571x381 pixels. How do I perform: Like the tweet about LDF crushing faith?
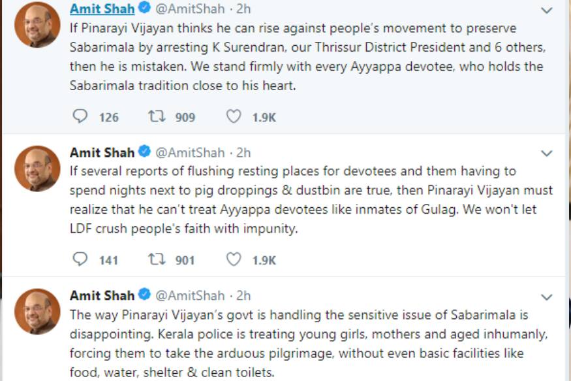click(x=234, y=259)
